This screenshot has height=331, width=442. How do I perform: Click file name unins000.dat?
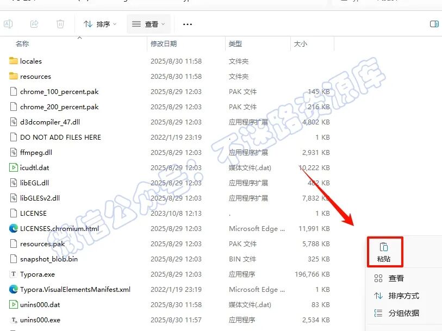tap(40, 304)
